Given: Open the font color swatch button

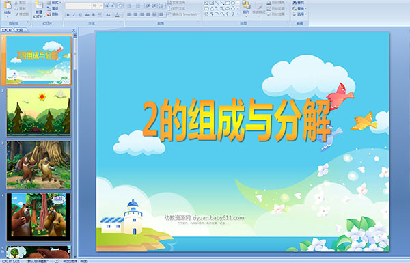Looking at the screenshot, I should [x=117, y=15].
